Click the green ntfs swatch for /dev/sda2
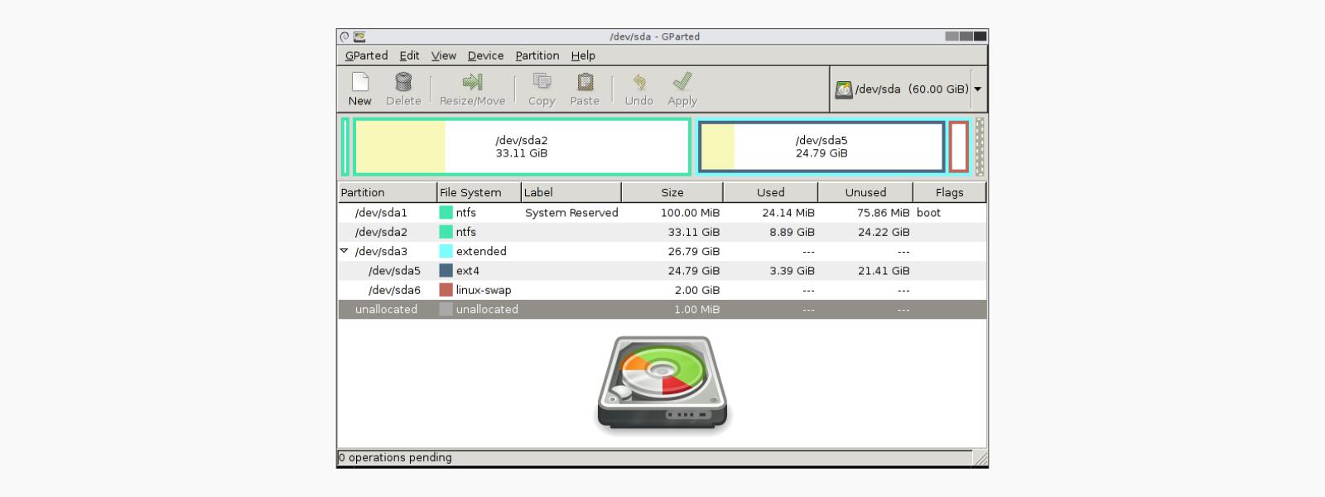Screen dimensions: 1325x497 pos(446,232)
